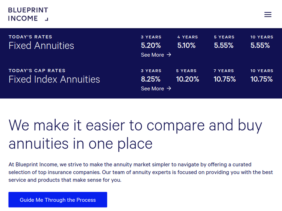
Task: Click the 3 Years 5.20% fixed rate
Action: pos(151,45)
